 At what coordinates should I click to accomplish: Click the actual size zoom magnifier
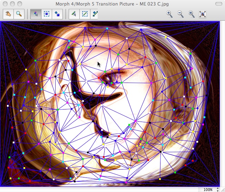(x=192, y=14)
